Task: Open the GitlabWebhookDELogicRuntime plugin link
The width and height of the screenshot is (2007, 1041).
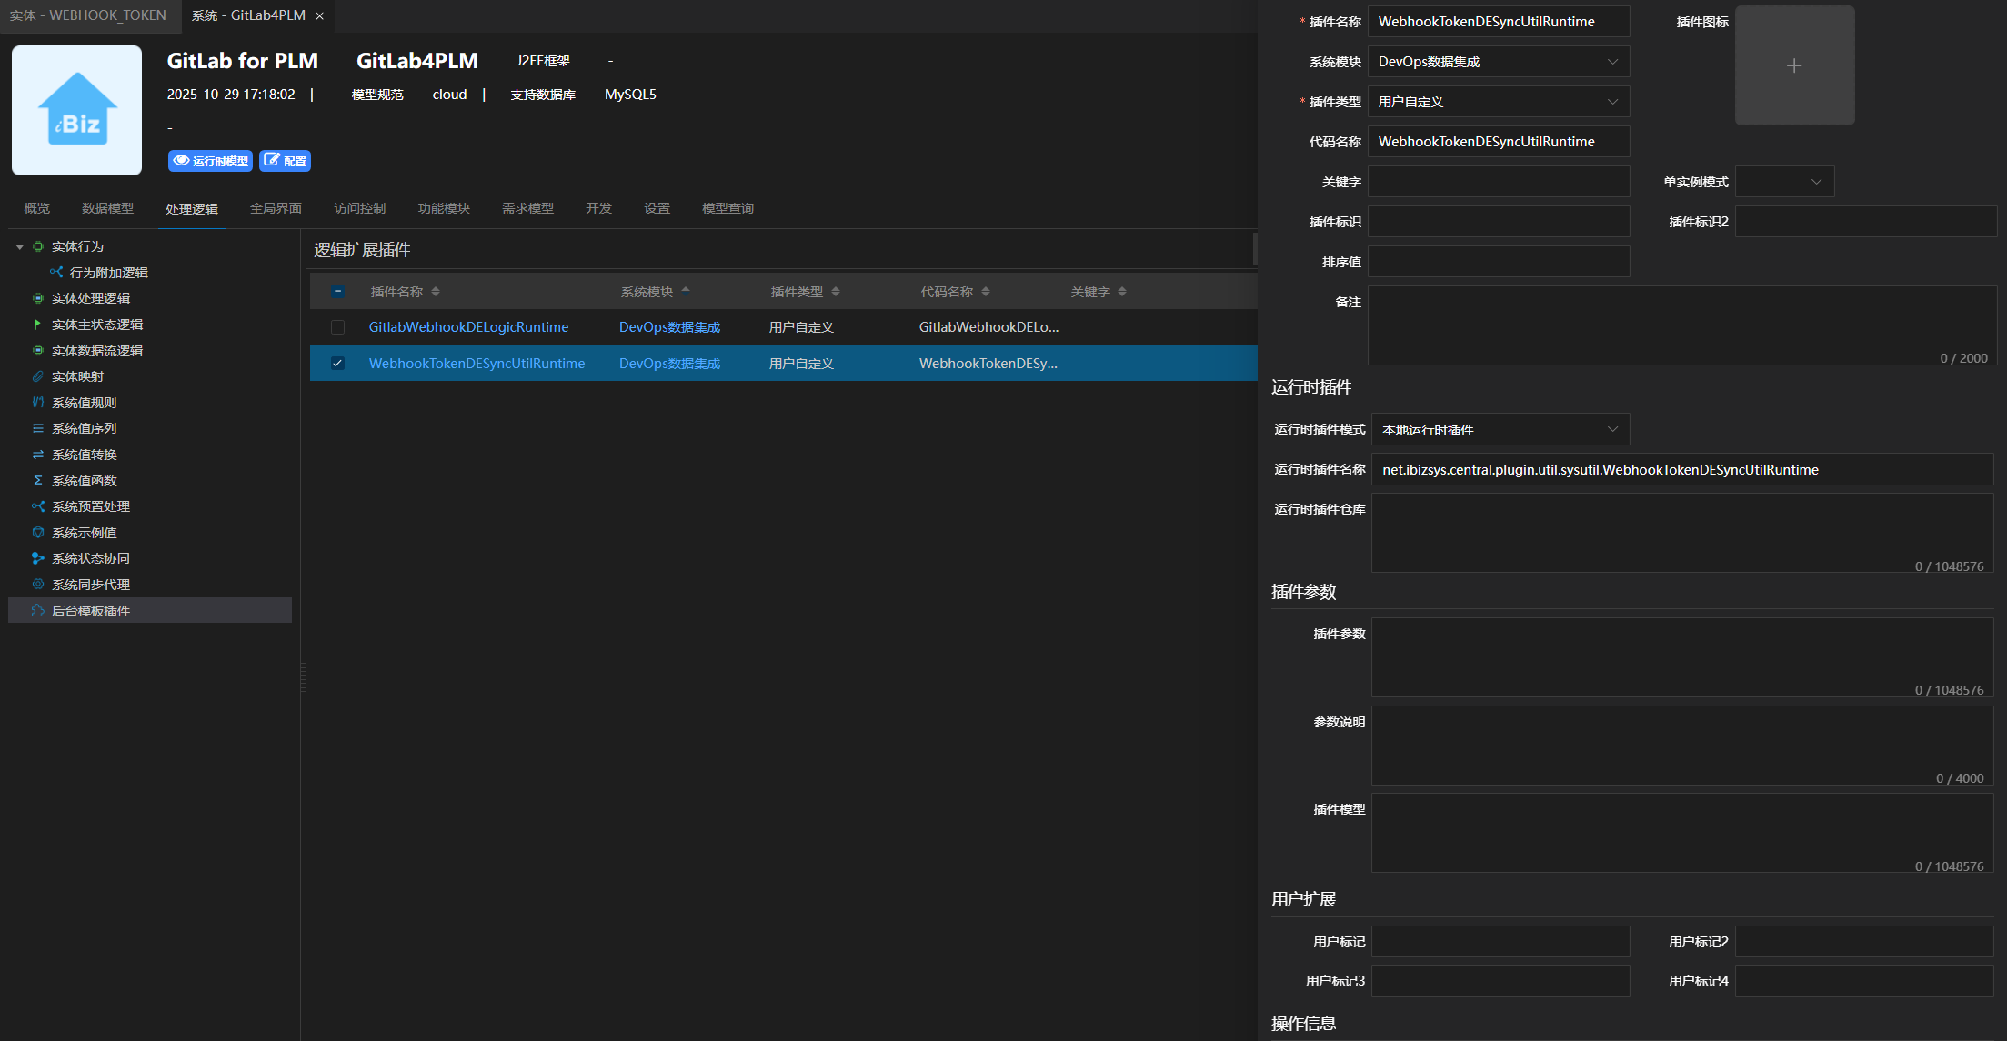Action: click(468, 327)
